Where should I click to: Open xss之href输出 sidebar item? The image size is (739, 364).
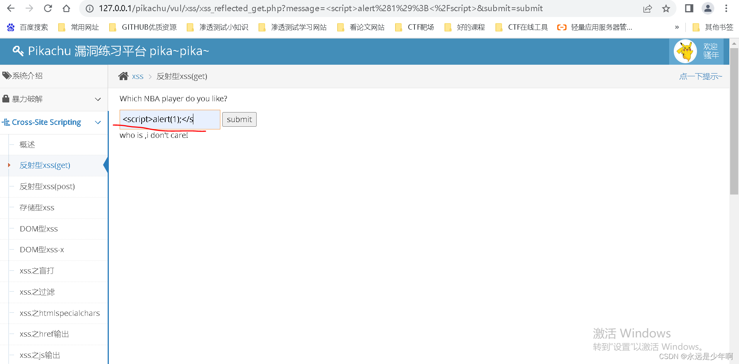click(54, 334)
